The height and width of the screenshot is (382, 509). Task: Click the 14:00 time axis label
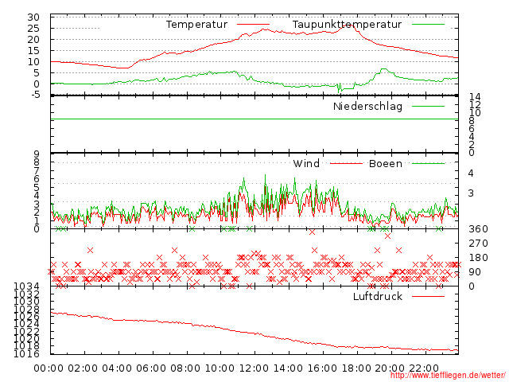coord(288,368)
